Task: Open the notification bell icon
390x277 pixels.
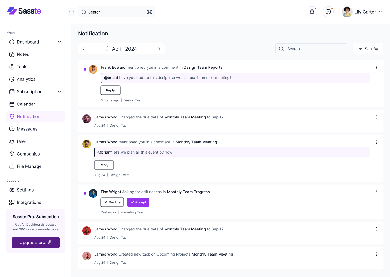Action: pyautogui.click(x=312, y=12)
